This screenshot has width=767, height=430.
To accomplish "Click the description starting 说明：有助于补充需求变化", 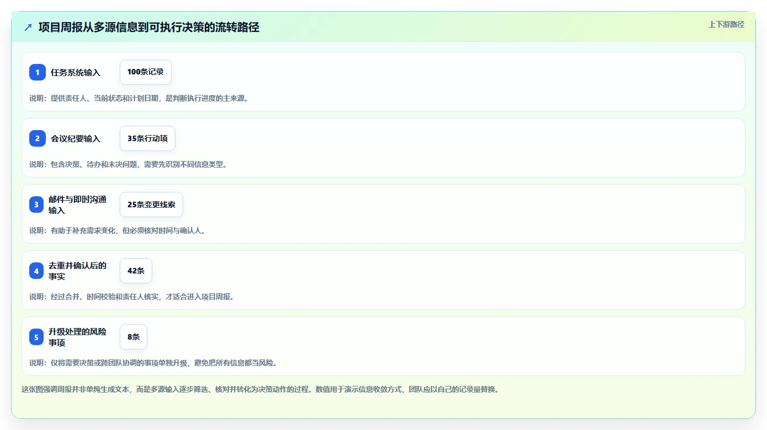I will (x=117, y=230).
